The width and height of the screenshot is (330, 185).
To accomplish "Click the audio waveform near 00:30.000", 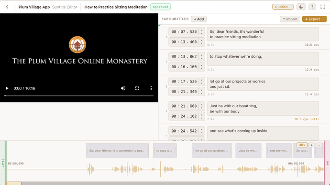I will 297,169.
